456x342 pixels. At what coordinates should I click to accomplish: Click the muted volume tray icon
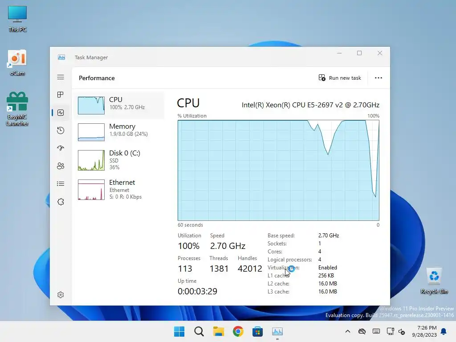[x=402, y=331]
